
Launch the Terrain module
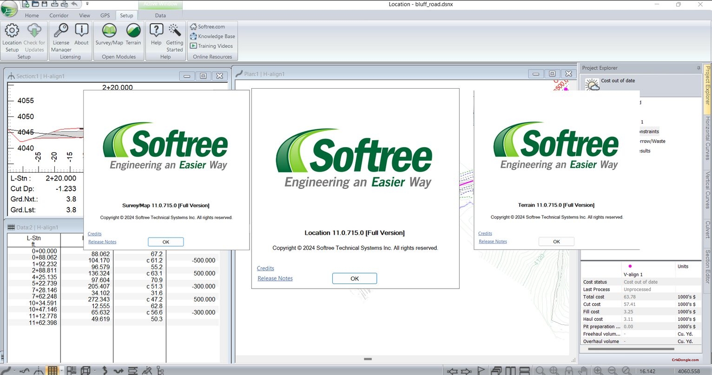133,35
